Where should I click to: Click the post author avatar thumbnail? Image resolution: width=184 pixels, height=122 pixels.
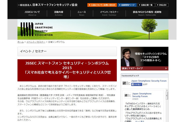[128, 95]
